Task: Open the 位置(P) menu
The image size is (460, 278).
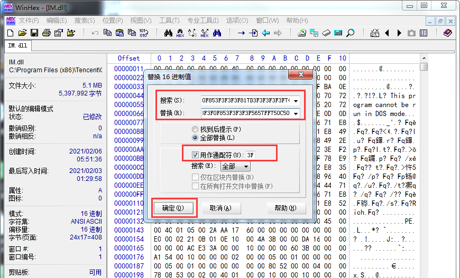Action: pyautogui.click(x=113, y=21)
